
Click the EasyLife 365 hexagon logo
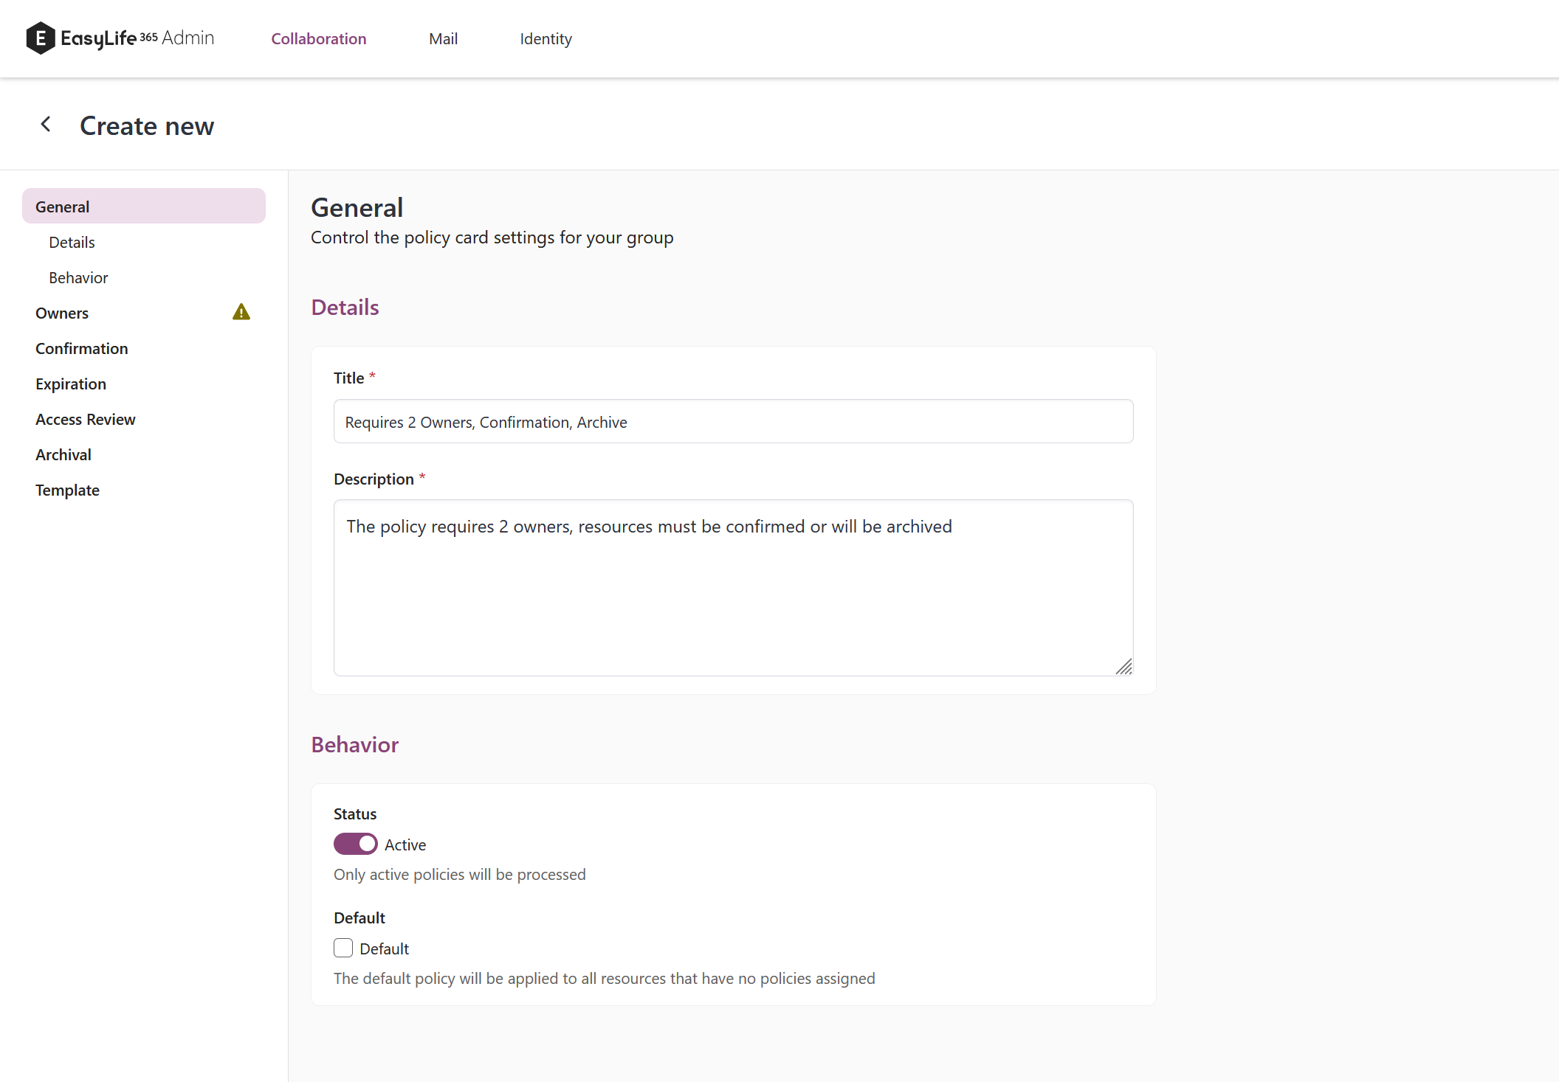(x=41, y=38)
